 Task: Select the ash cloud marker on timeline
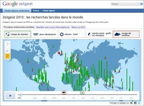pyautogui.click(x=64, y=92)
